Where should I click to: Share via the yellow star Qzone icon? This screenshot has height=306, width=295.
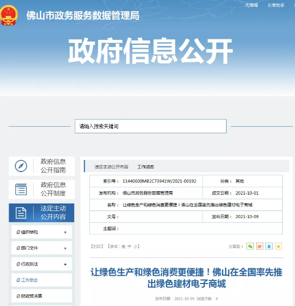(279, 246)
